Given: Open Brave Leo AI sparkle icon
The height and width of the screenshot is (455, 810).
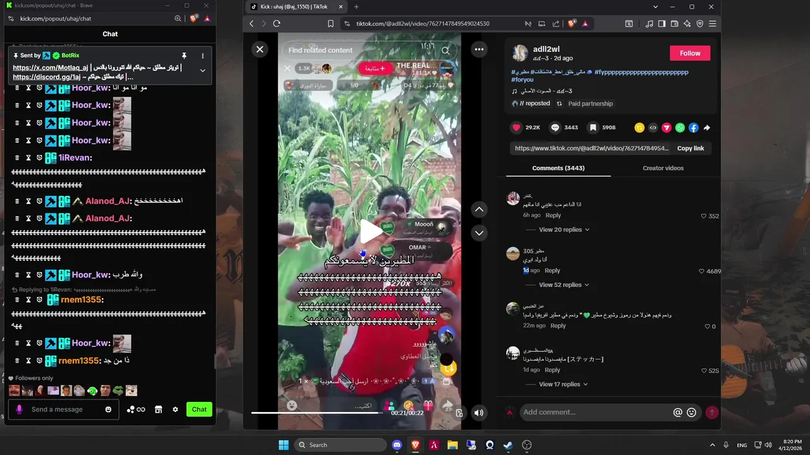Looking at the screenshot, I should point(687,23).
